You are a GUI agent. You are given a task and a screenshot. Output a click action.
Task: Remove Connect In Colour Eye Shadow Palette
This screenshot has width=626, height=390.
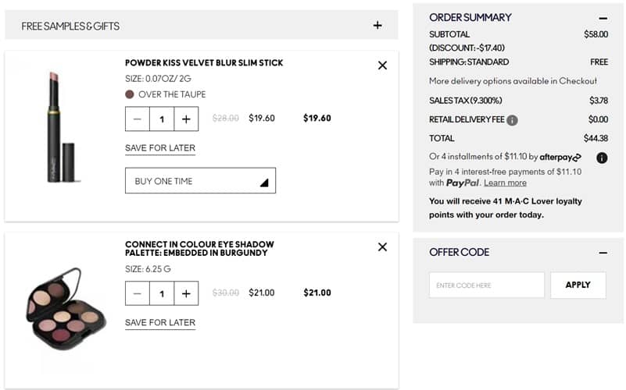(x=382, y=246)
